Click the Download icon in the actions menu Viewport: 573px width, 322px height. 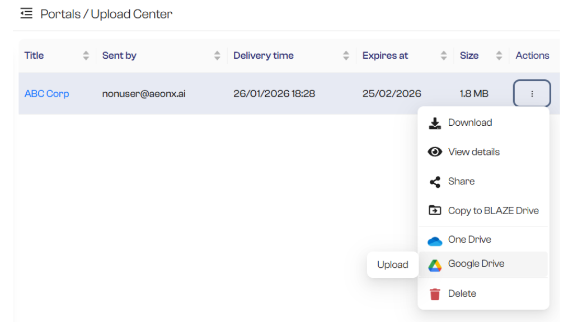click(435, 122)
